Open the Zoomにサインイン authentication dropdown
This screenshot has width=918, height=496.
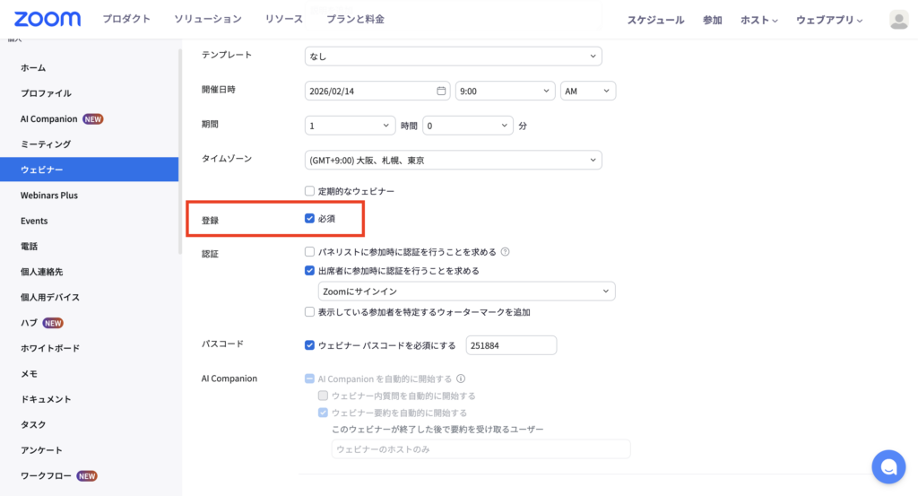click(466, 292)
